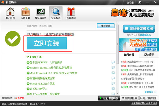Viewport: 159px width, 106px height.
Task: Select Windows Installer服务正常 result text
Action: click(51, 68)
